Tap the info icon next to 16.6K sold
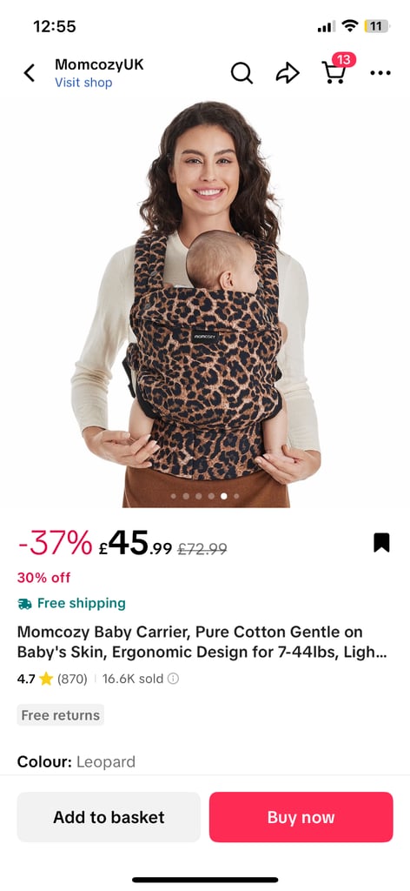 tap(174, 679)
